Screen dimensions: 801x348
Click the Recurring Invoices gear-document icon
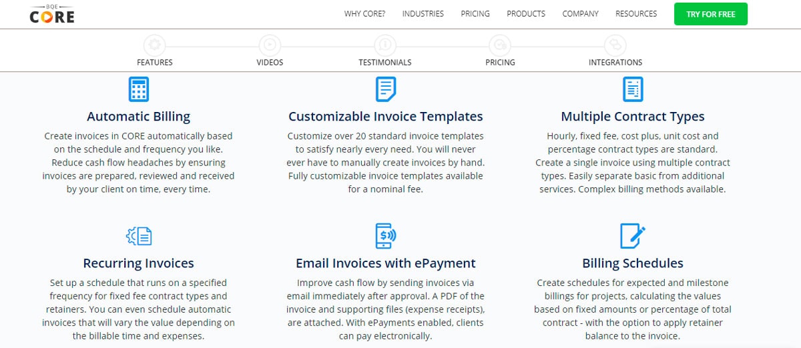(x=139, y=236)
